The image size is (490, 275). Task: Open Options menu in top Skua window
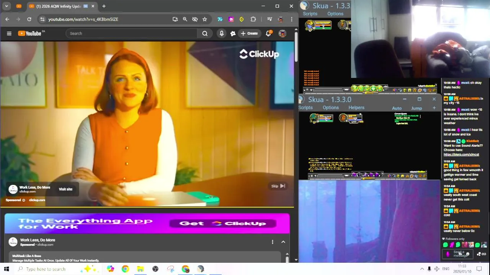coord(335,14)
